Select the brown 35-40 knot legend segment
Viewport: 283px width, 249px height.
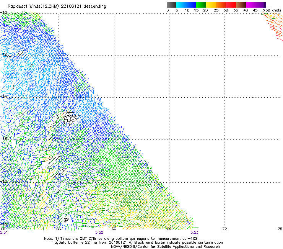click(241, 5)
